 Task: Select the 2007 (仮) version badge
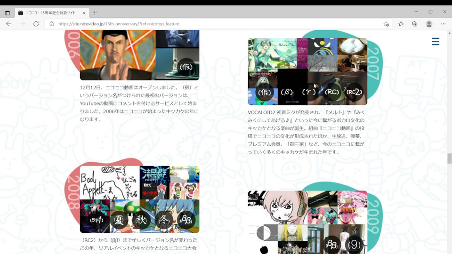coord(264,92)
